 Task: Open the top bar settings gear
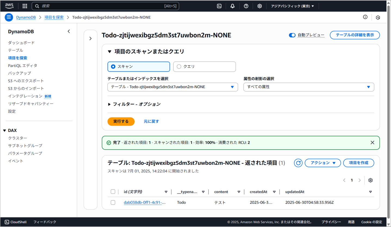[260, 6]
